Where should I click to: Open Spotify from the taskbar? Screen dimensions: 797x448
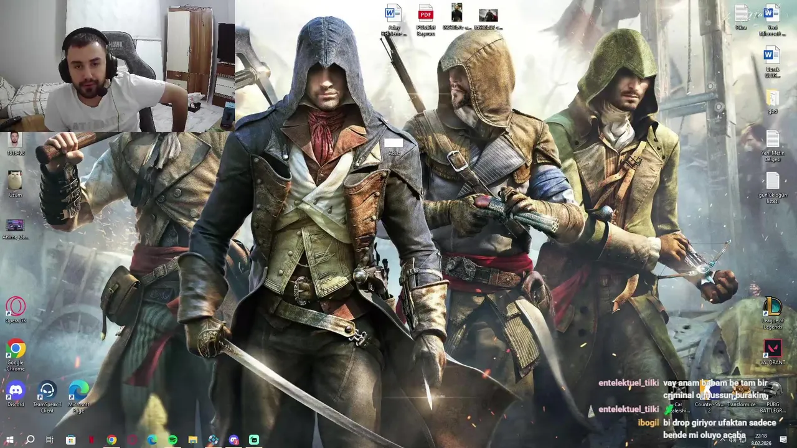point(172,440)
